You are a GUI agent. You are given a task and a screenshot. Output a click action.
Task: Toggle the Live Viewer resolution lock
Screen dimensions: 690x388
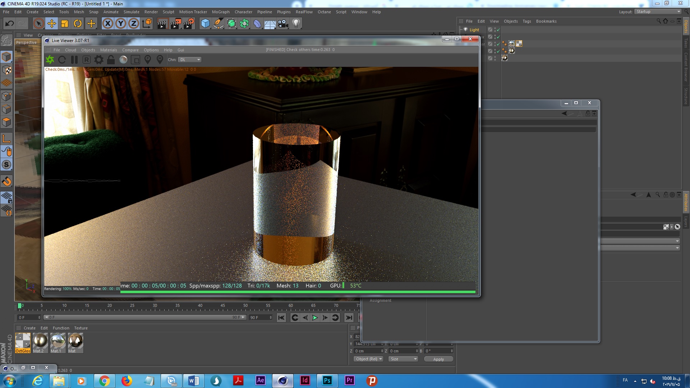tap(111, 60)
